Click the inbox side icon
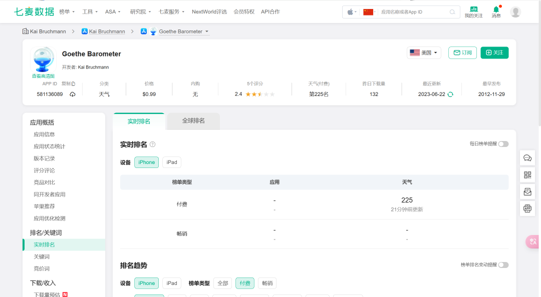Viewport: 541px width, 297px height. coord(527,191)
